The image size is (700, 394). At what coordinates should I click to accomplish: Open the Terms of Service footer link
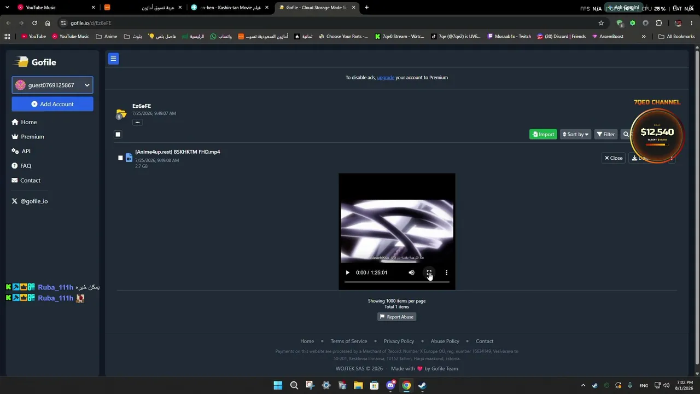click(349, 341)
